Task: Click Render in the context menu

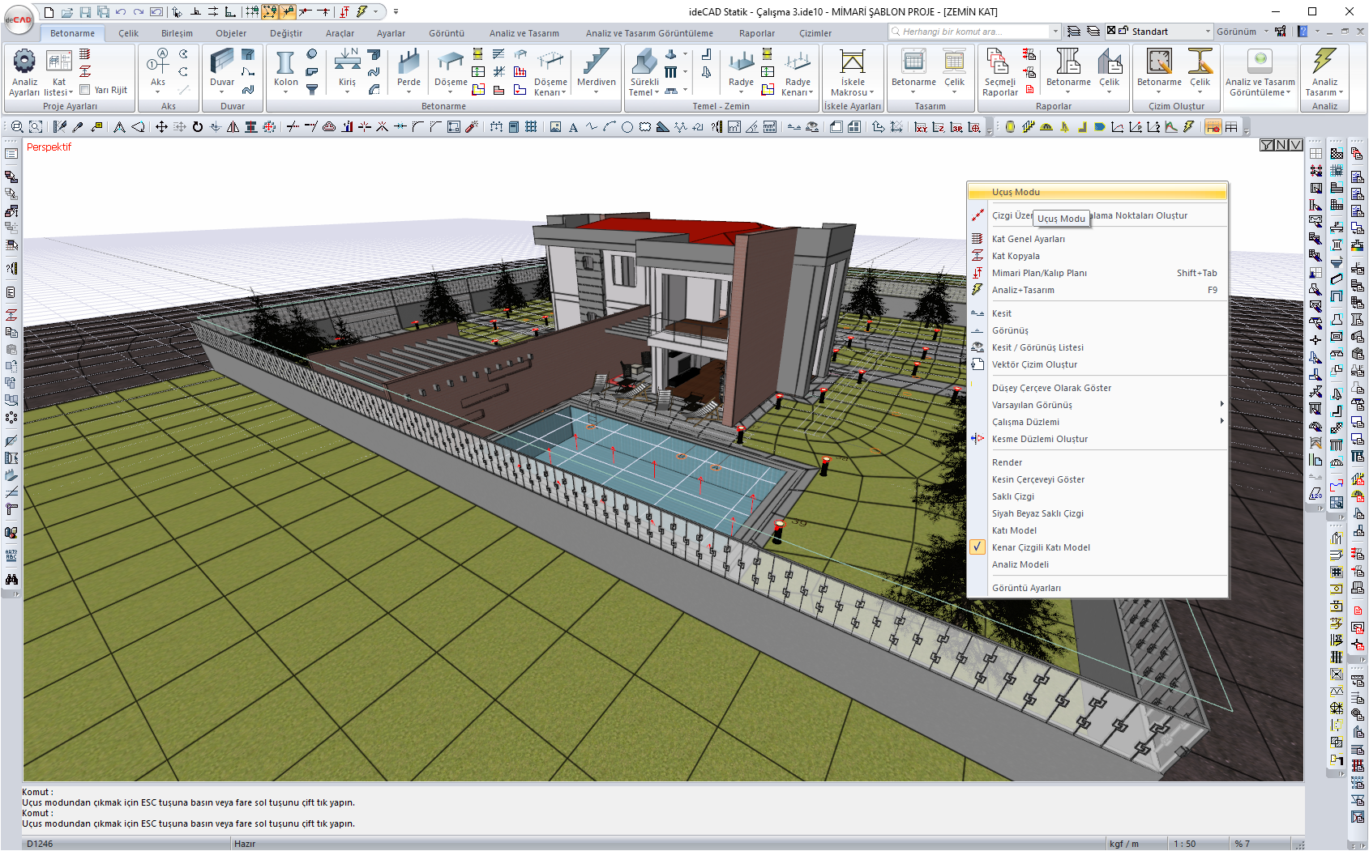Action: coord(1007,462)
